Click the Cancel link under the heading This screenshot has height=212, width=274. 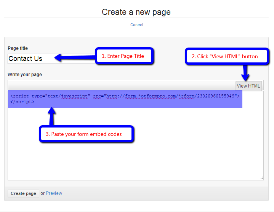136,25
